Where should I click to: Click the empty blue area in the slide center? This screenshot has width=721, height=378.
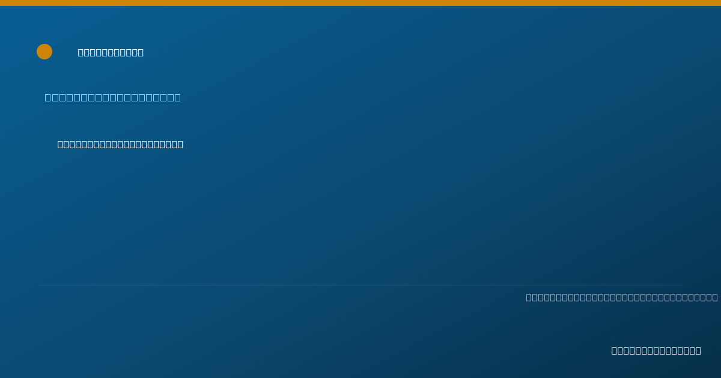pos(360,216)
